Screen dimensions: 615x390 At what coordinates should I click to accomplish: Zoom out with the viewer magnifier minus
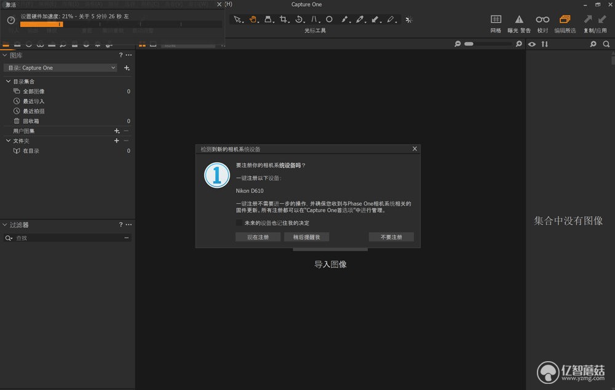pyautogui.click(x=458, y=44)
